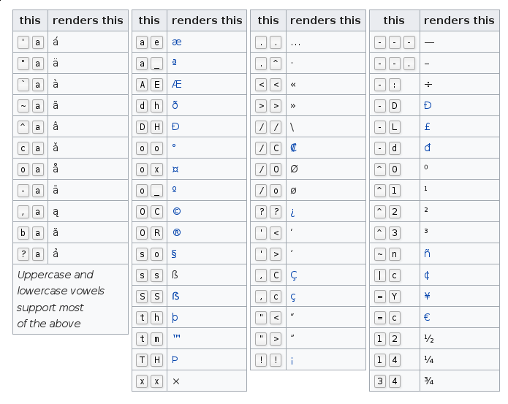This screenshot has height=404, width=508.
Task: Click the degree sign ° link
Action: 174,148
